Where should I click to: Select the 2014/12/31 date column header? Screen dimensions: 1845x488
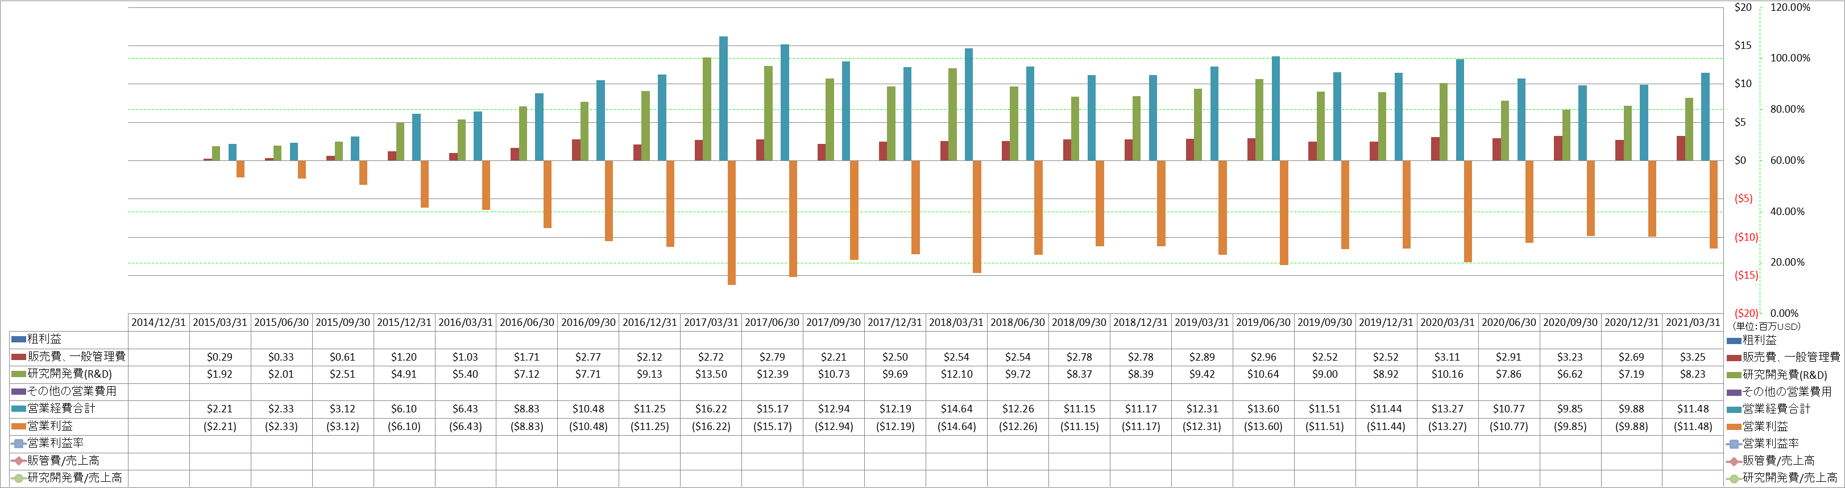pyautogui.click(x=158, y=322)
